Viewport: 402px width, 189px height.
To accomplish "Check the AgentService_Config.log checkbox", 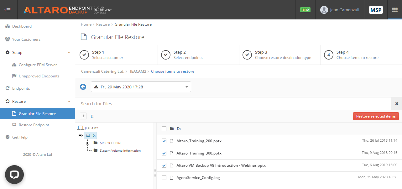I will 164,177.
